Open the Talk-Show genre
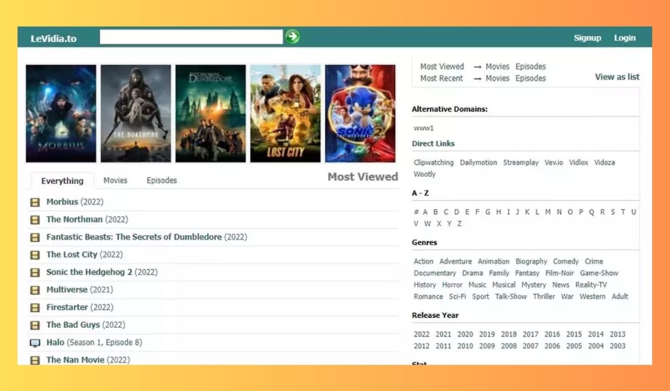 click(x=511, y=297)
